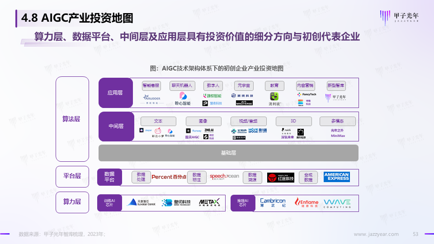Click the Percent 百分点 logo
This screenshot has height=244, width=434.
pyautogui.click(x=169, y=177)
